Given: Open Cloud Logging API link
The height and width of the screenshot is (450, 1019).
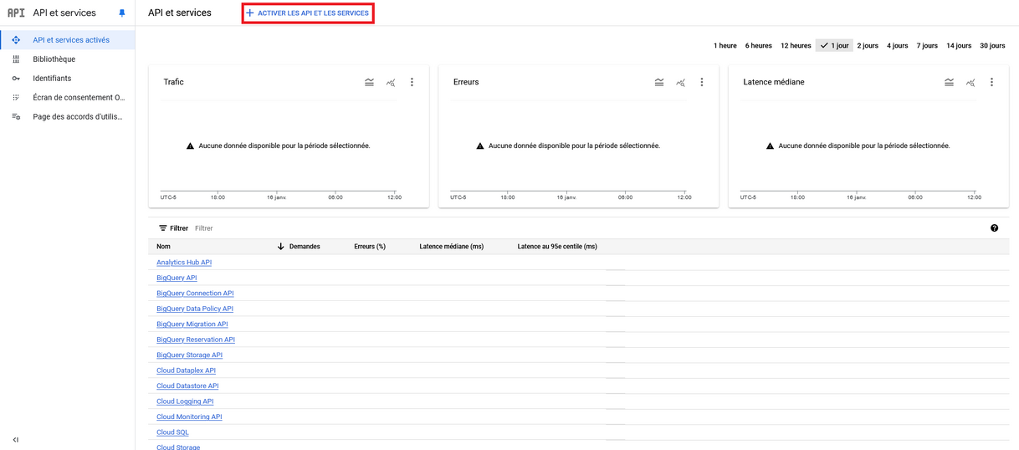Looking at the screenshot, I should tap(185, 401).
